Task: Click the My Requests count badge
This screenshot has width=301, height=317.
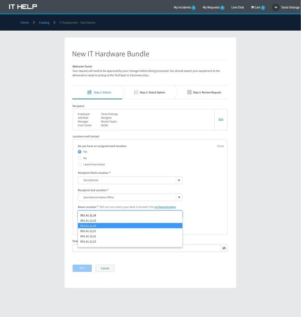Action: pyautogui.click(x=222, y=8)
